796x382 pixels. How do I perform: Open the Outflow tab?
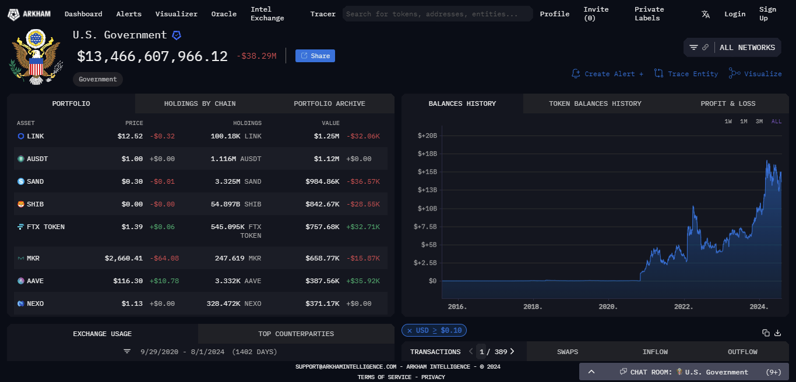coord(742,352)
